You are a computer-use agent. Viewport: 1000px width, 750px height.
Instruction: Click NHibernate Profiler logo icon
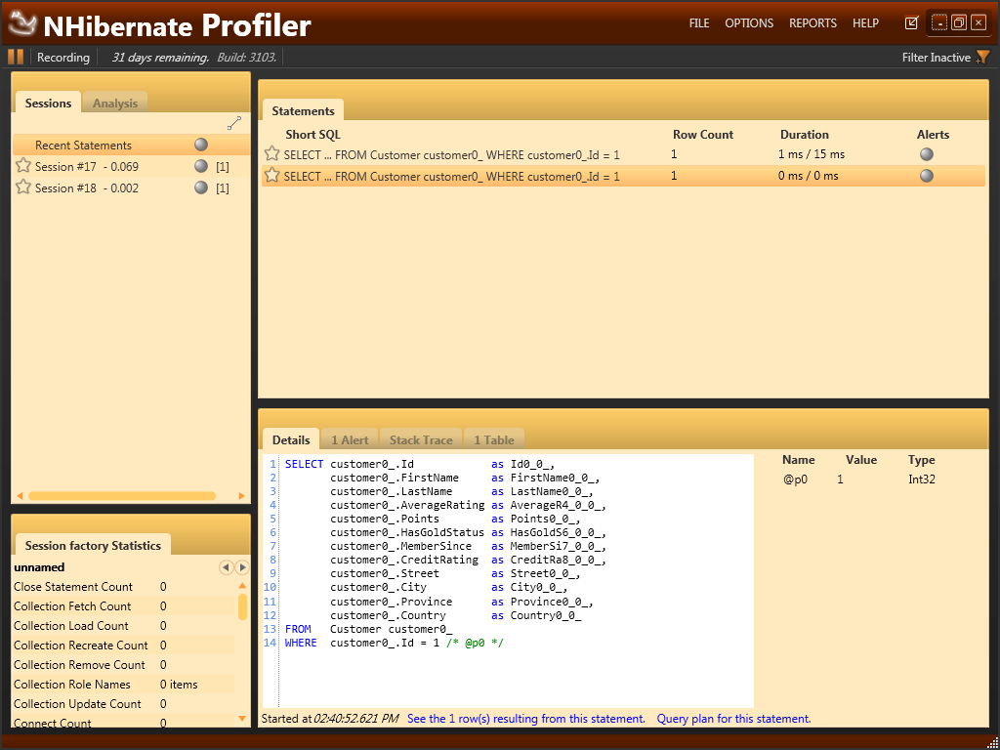click(23, 24)
